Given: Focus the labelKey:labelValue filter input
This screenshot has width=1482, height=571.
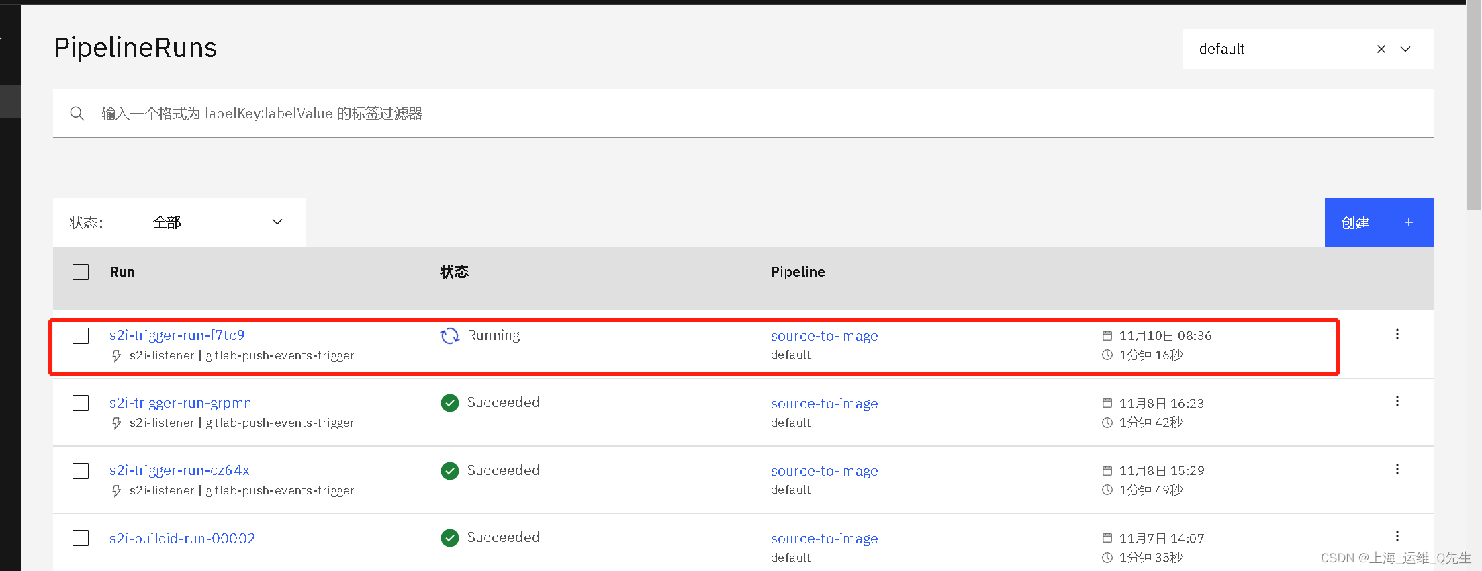Looking at the screenshot, I should tap(743, 114).
